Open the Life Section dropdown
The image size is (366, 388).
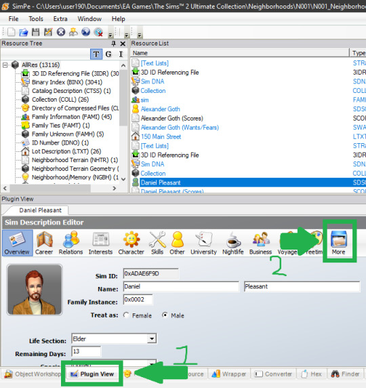152,338
